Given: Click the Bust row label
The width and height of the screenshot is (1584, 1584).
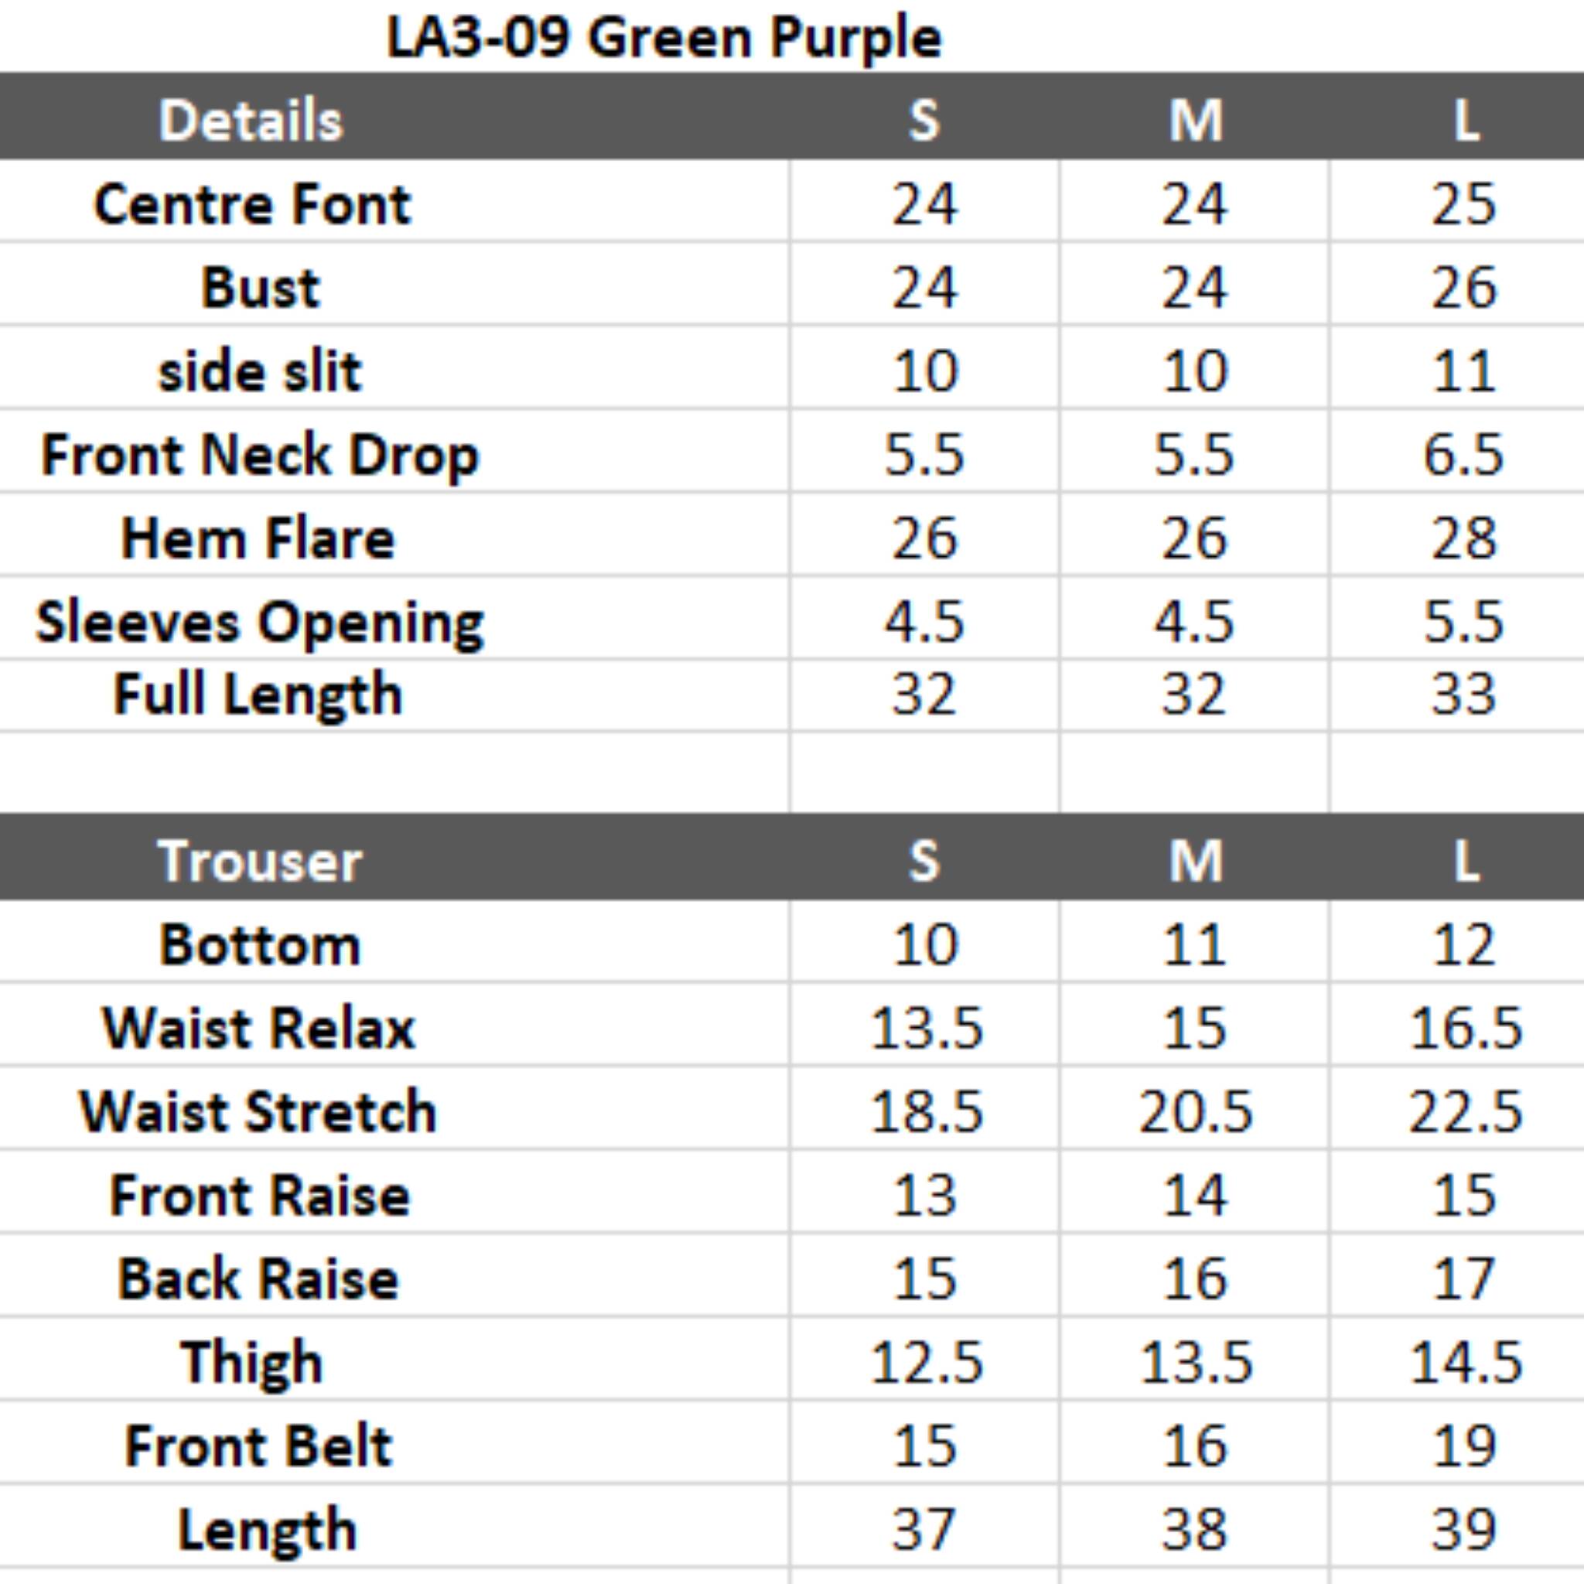Looking at the screenshot, I should pyautogui.click(x=260, y=288).
